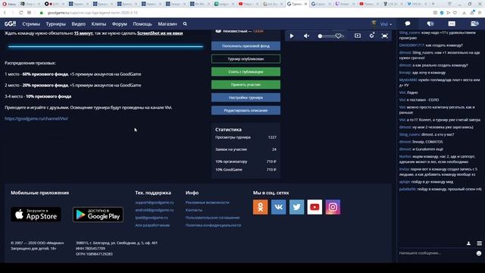The image size is (485, 273).
Task: Open player popout window icon
Action: point(358,36)
